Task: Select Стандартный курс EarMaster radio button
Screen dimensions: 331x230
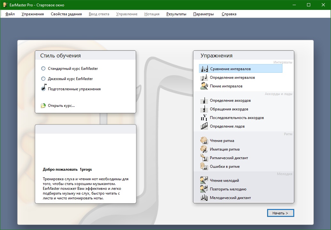Action: click(x=43, y=69)
